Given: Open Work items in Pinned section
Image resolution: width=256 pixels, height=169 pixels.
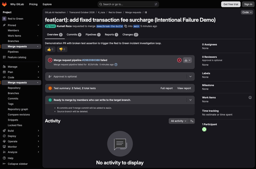Looking at the screenshot, I should [x=14, y=36].
